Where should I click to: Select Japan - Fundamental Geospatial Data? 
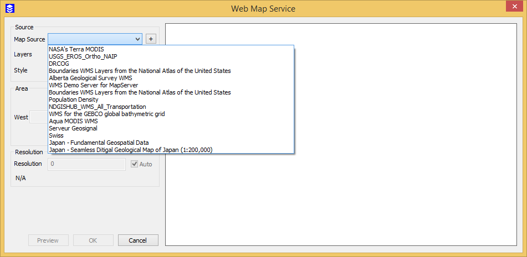pos(171,143)
